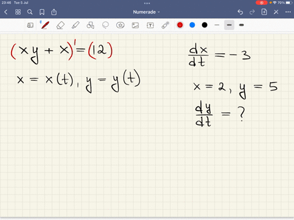294x220 pixels.
Task: Open the share/export menu
Action: (x=54, y=12)
